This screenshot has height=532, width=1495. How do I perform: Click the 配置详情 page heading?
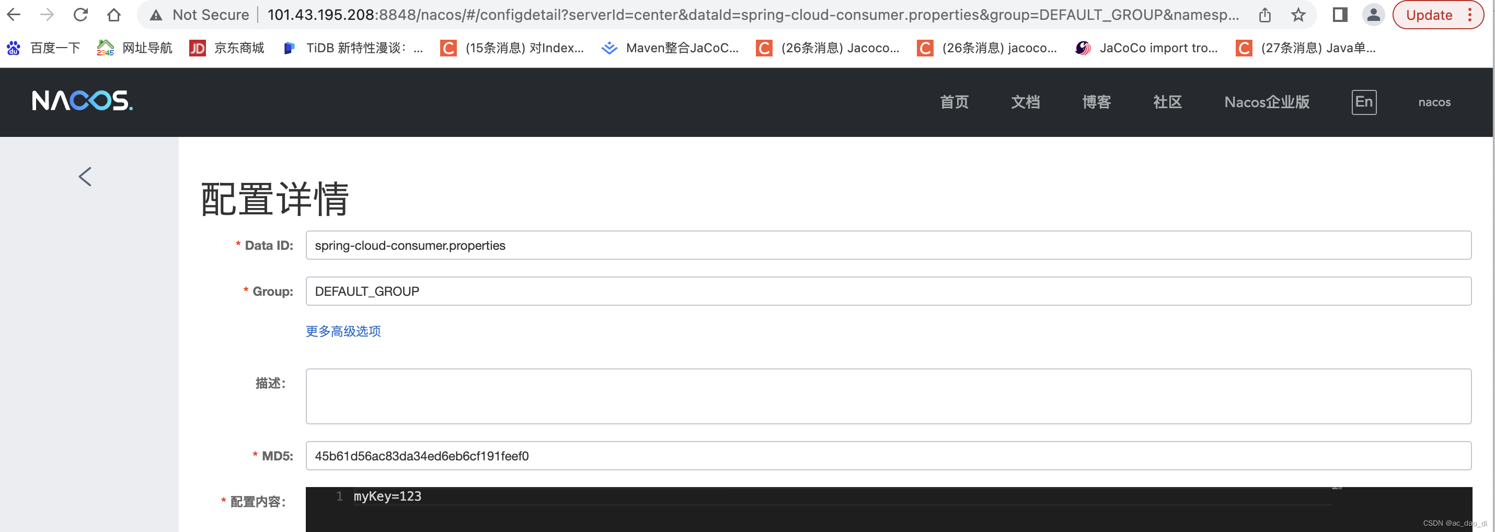[274, 199]
